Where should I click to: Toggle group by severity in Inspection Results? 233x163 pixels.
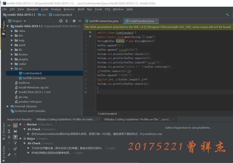pyautogui.click(x=15, y=125)
